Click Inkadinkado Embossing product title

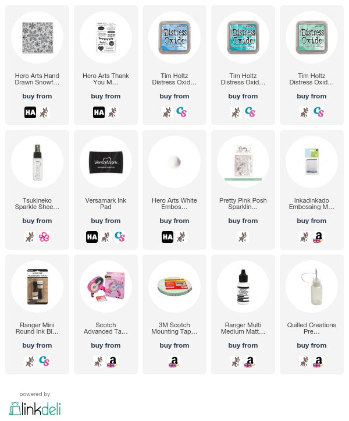[311, 204]
